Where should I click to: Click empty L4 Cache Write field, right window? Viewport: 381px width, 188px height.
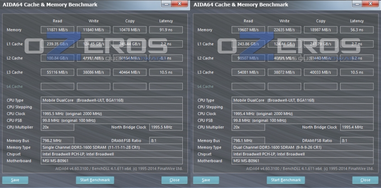284,87
